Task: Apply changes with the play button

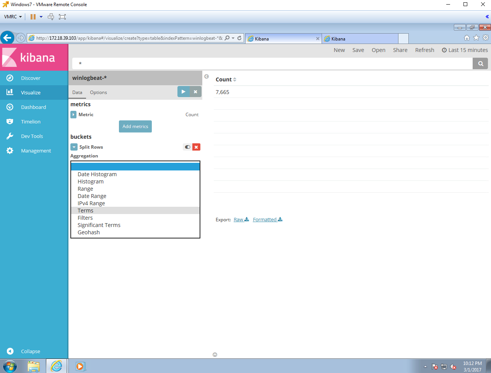Action: point(184,92)
